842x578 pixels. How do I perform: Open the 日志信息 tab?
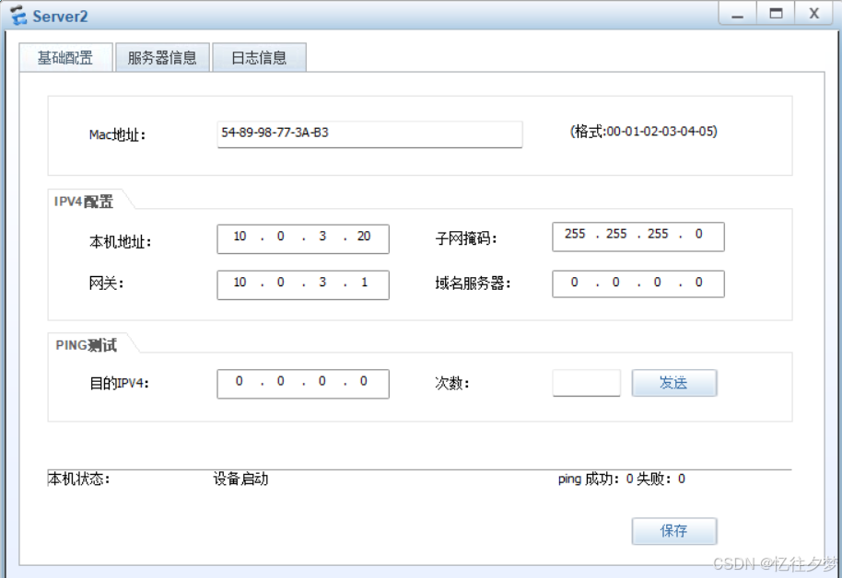coord(260,57)
